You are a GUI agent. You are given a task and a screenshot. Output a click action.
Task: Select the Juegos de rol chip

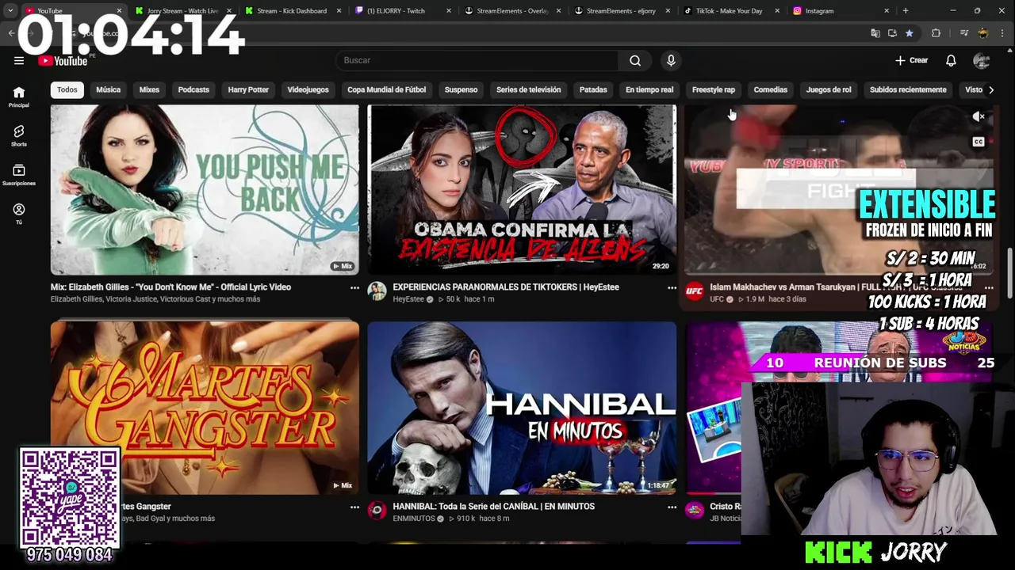[829, 89]
